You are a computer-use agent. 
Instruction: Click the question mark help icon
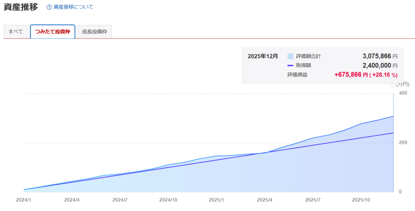(x=49, y=7)
